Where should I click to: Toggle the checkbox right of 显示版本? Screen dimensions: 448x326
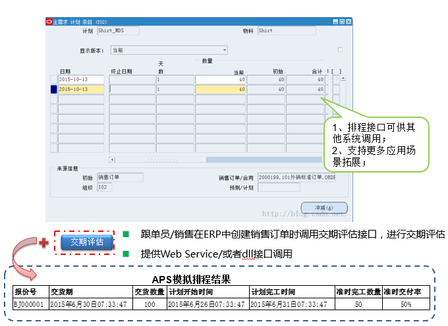click(340, 49)
